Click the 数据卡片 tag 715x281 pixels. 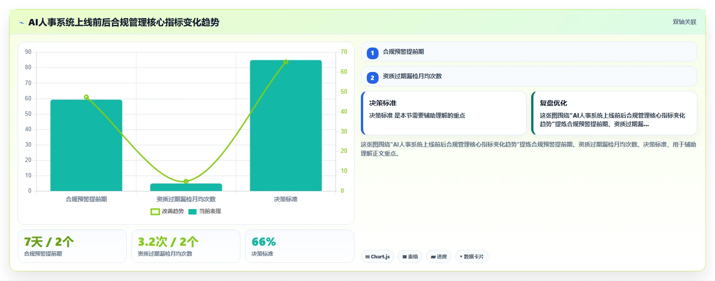point(472,257)
